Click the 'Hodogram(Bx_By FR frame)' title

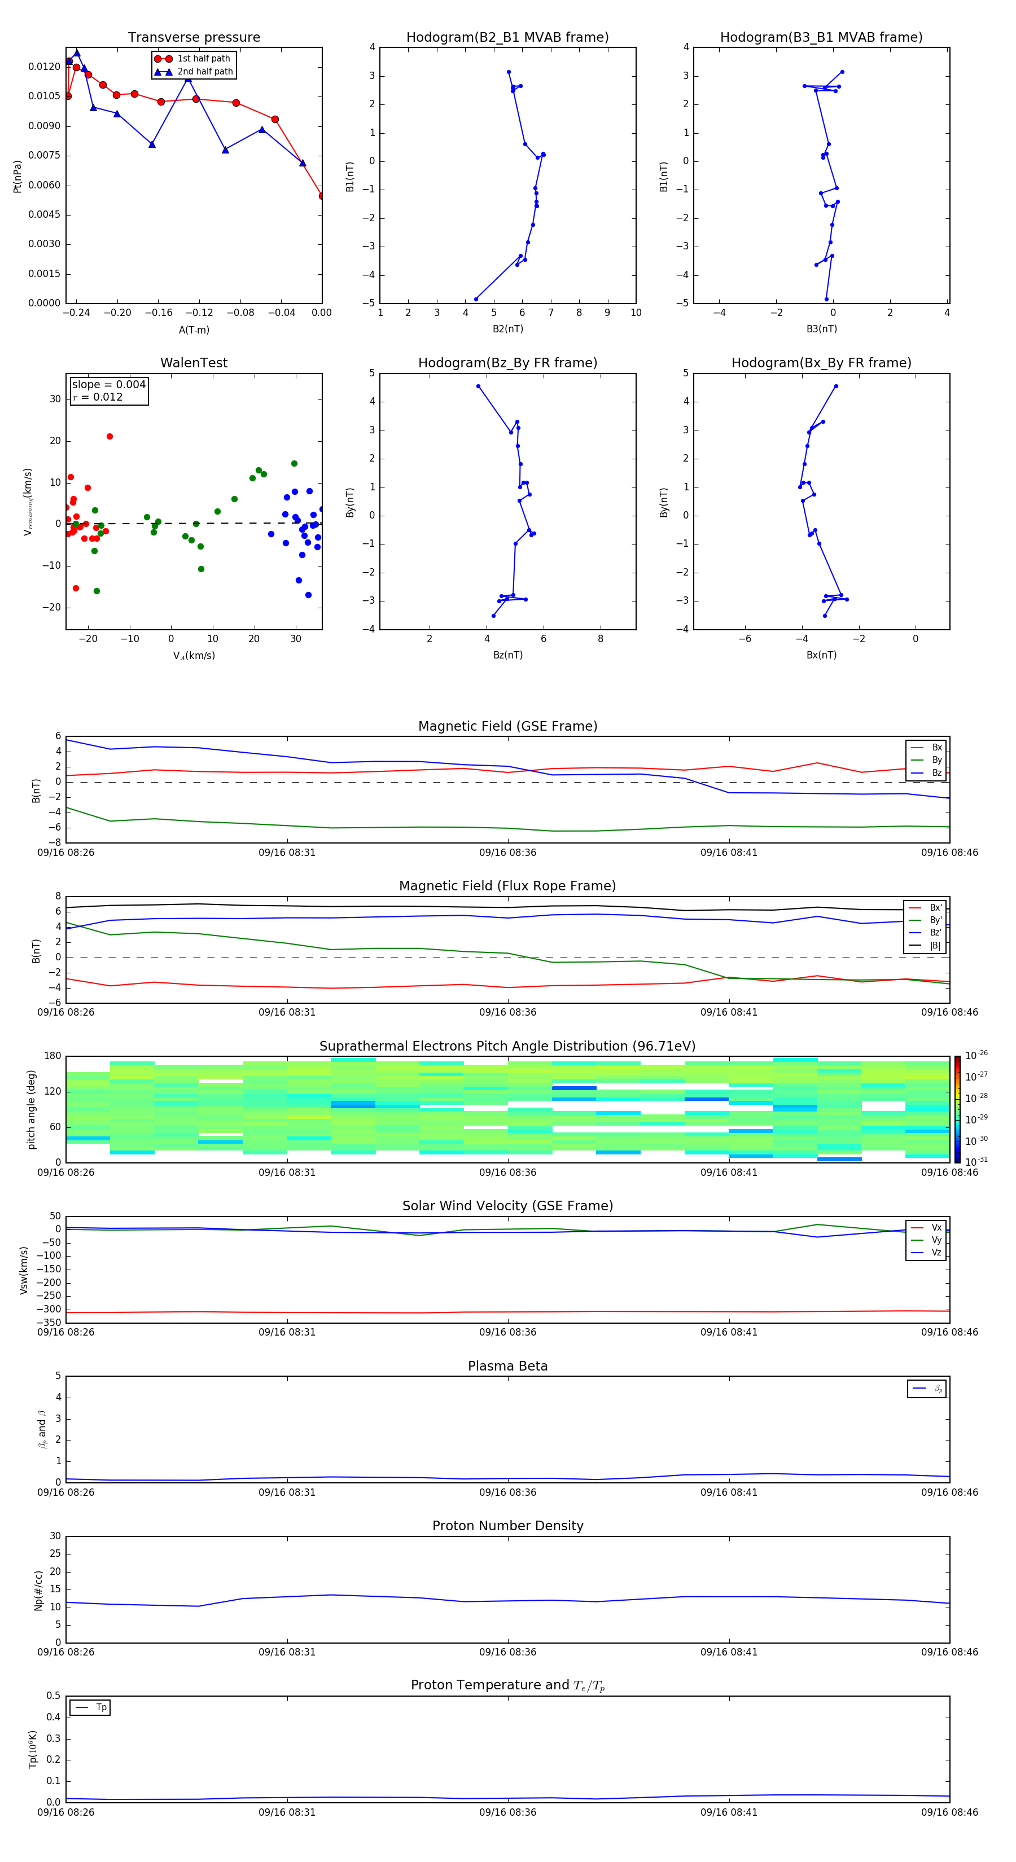coord(821,363)
